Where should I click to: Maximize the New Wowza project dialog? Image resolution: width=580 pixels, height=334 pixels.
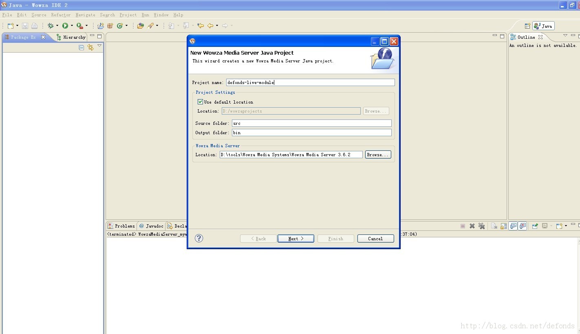coord(384,41)
